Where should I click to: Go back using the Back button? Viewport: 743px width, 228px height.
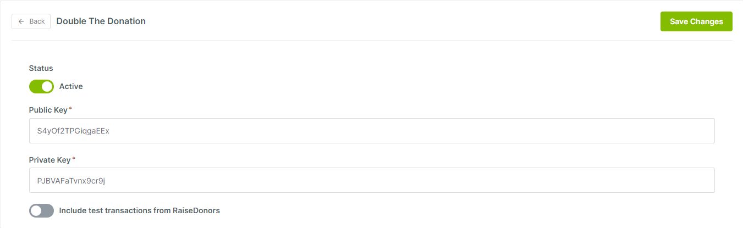[x=31, y=21]
